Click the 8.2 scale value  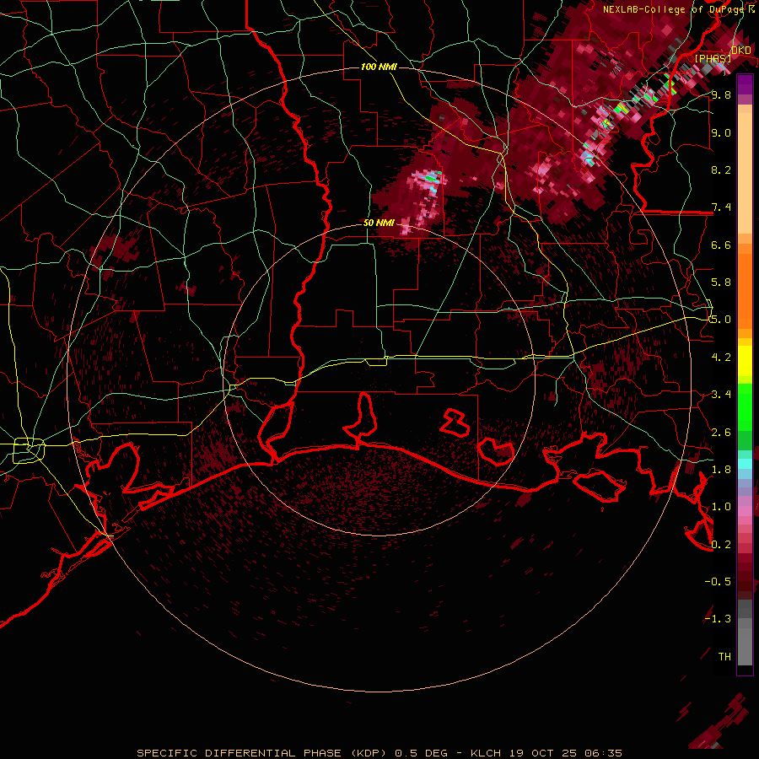[721, 170]
